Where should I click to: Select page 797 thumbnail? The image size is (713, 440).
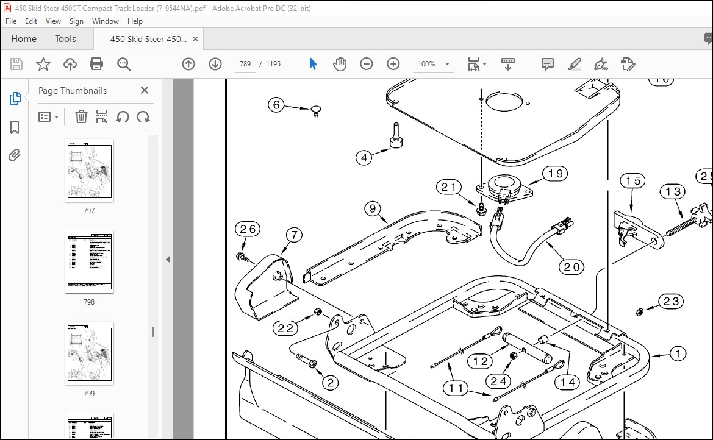pos(89,171)
